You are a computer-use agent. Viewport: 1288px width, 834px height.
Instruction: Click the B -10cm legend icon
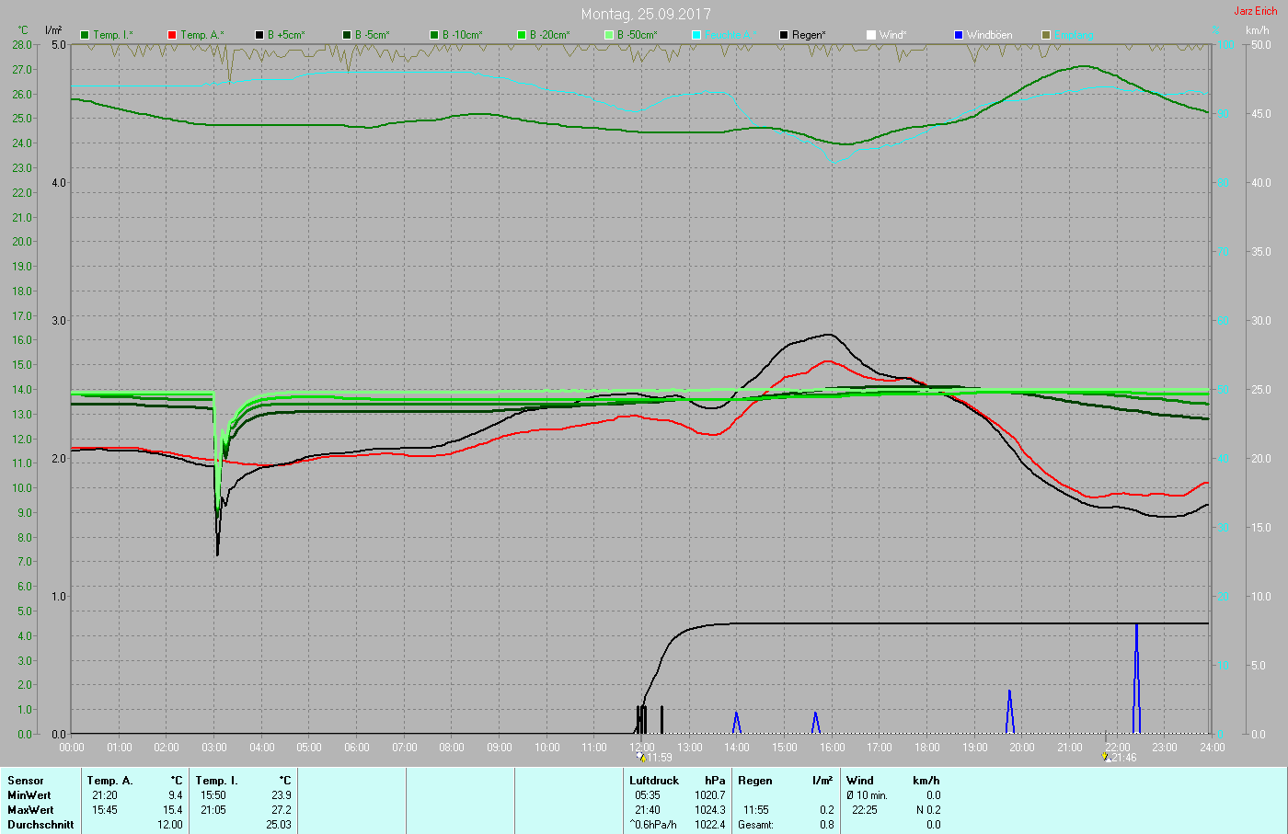434,35
